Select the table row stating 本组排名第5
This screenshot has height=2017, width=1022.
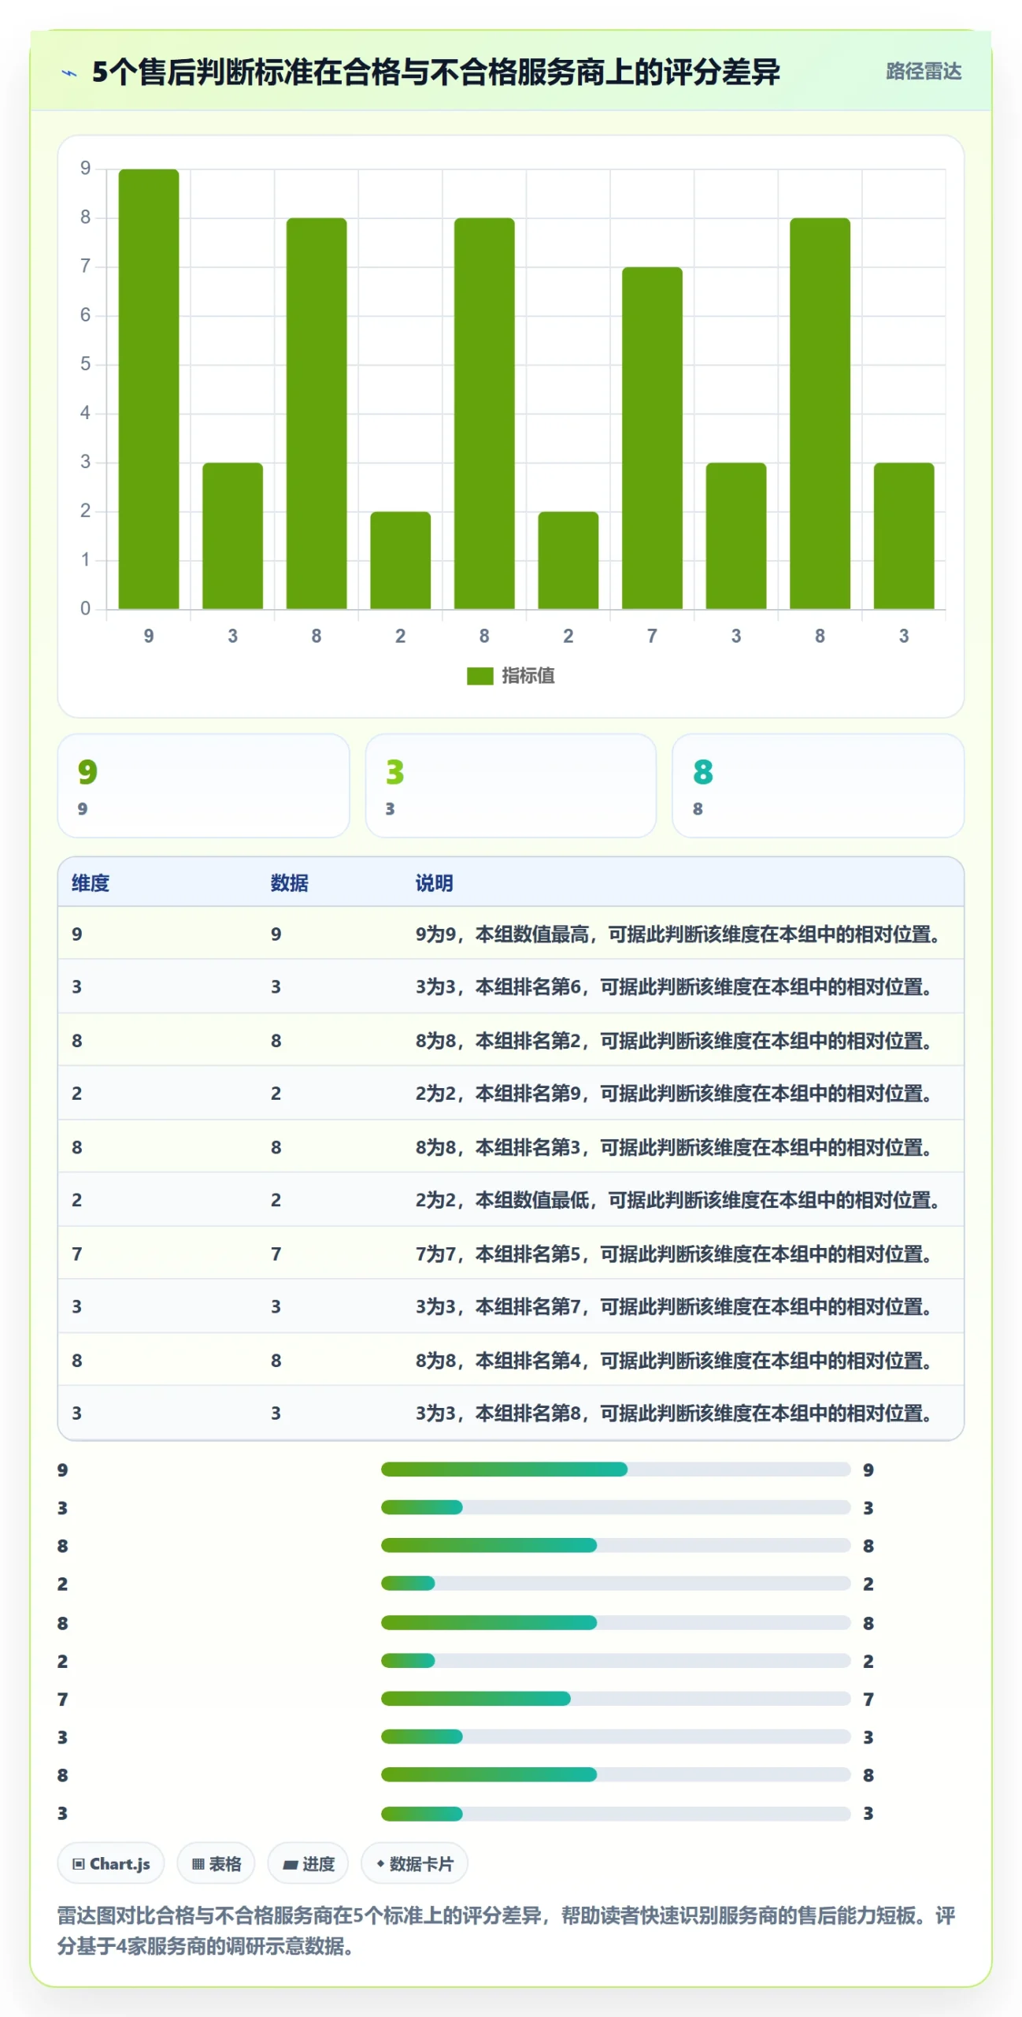pos(510,1254)
